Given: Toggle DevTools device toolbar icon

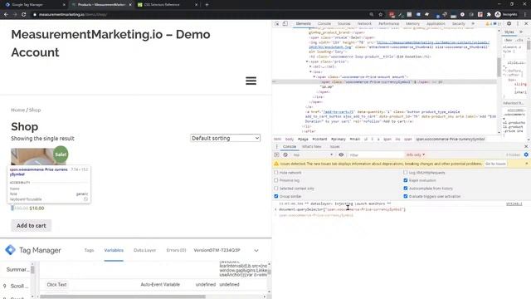Looking at the screenshot, I should 285,24.
